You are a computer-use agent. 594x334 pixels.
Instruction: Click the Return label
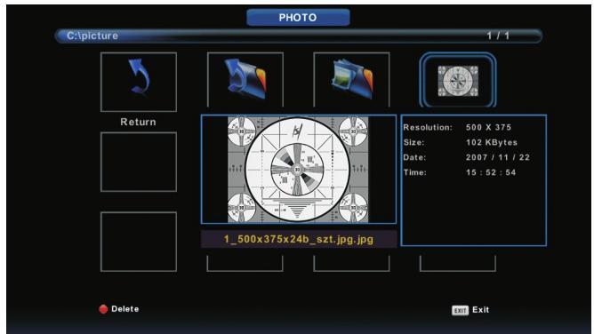[x=138, y=122]
